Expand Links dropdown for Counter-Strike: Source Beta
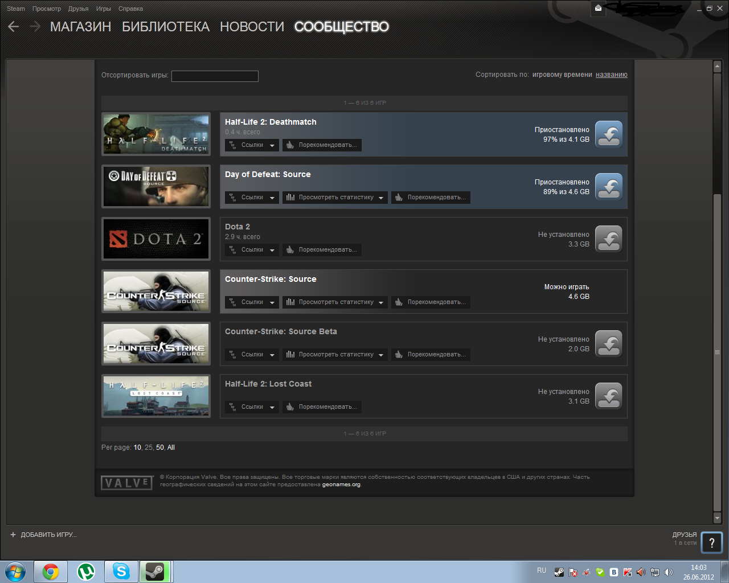The height and width of the screenshot is (583, 729). tap(252, 355)
